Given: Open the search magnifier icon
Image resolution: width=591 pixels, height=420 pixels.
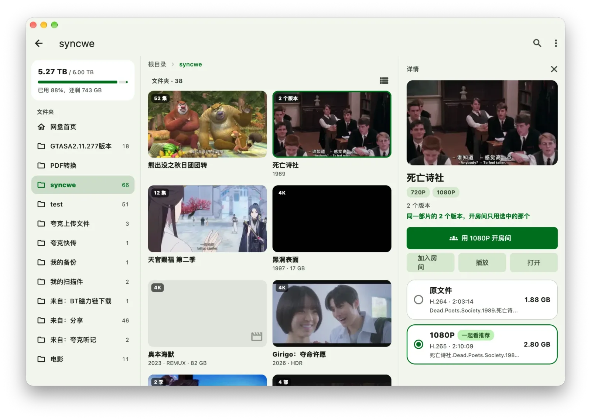Looking at the screenshot, I should pyautogui.click(x=537, y=43).
